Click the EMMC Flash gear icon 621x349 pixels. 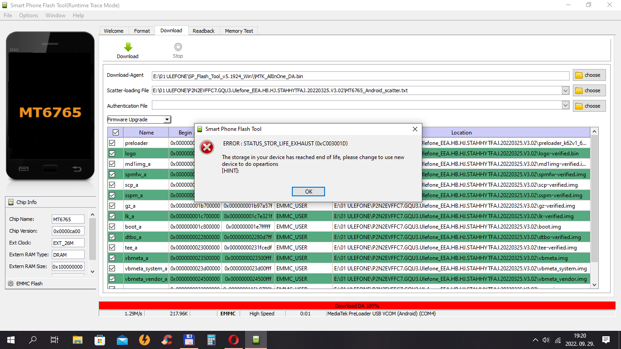tap(11, 283)
